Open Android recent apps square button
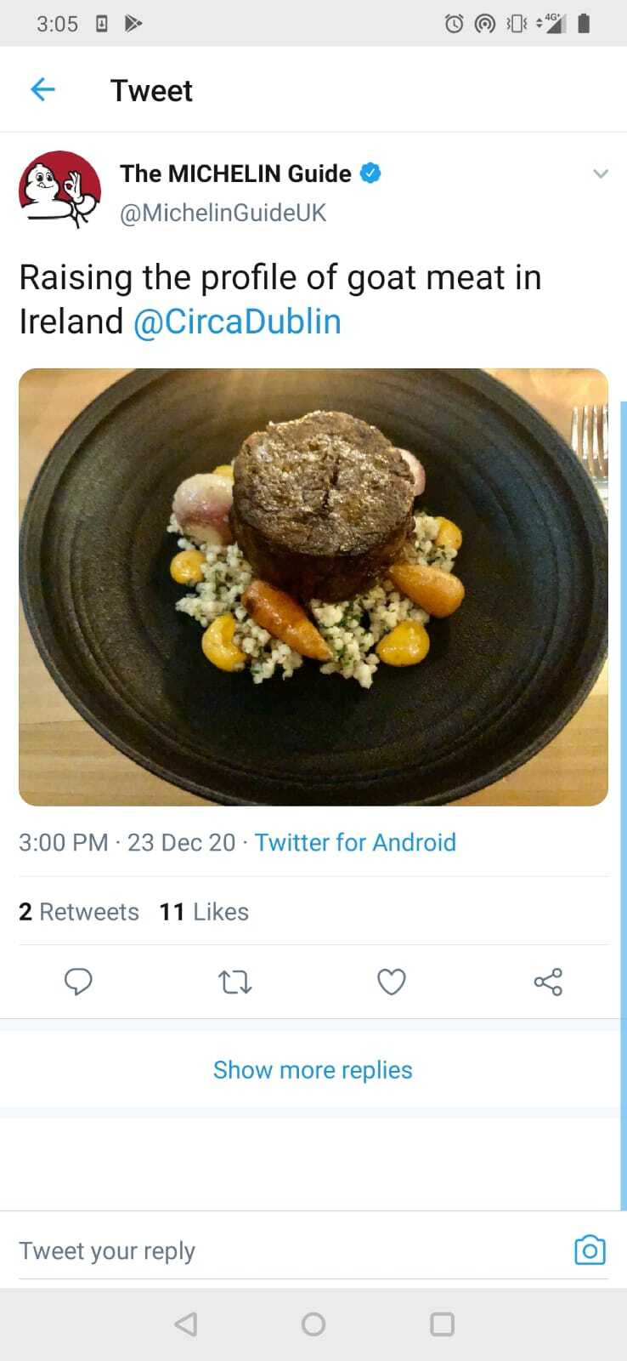 coord(442,1324)
